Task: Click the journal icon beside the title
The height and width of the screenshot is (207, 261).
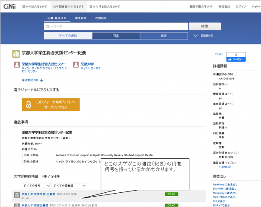Action: coord(16,54)
